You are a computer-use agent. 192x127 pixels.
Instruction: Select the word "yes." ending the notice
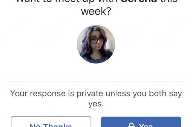coord(96,104)
